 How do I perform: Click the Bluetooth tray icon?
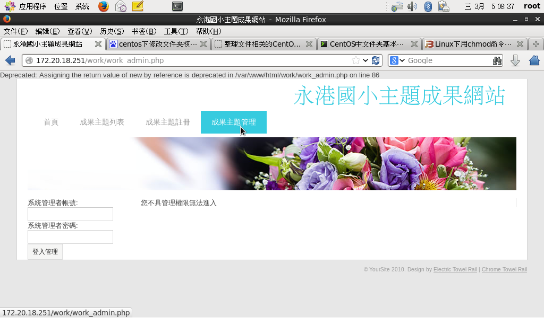[428, 6]
